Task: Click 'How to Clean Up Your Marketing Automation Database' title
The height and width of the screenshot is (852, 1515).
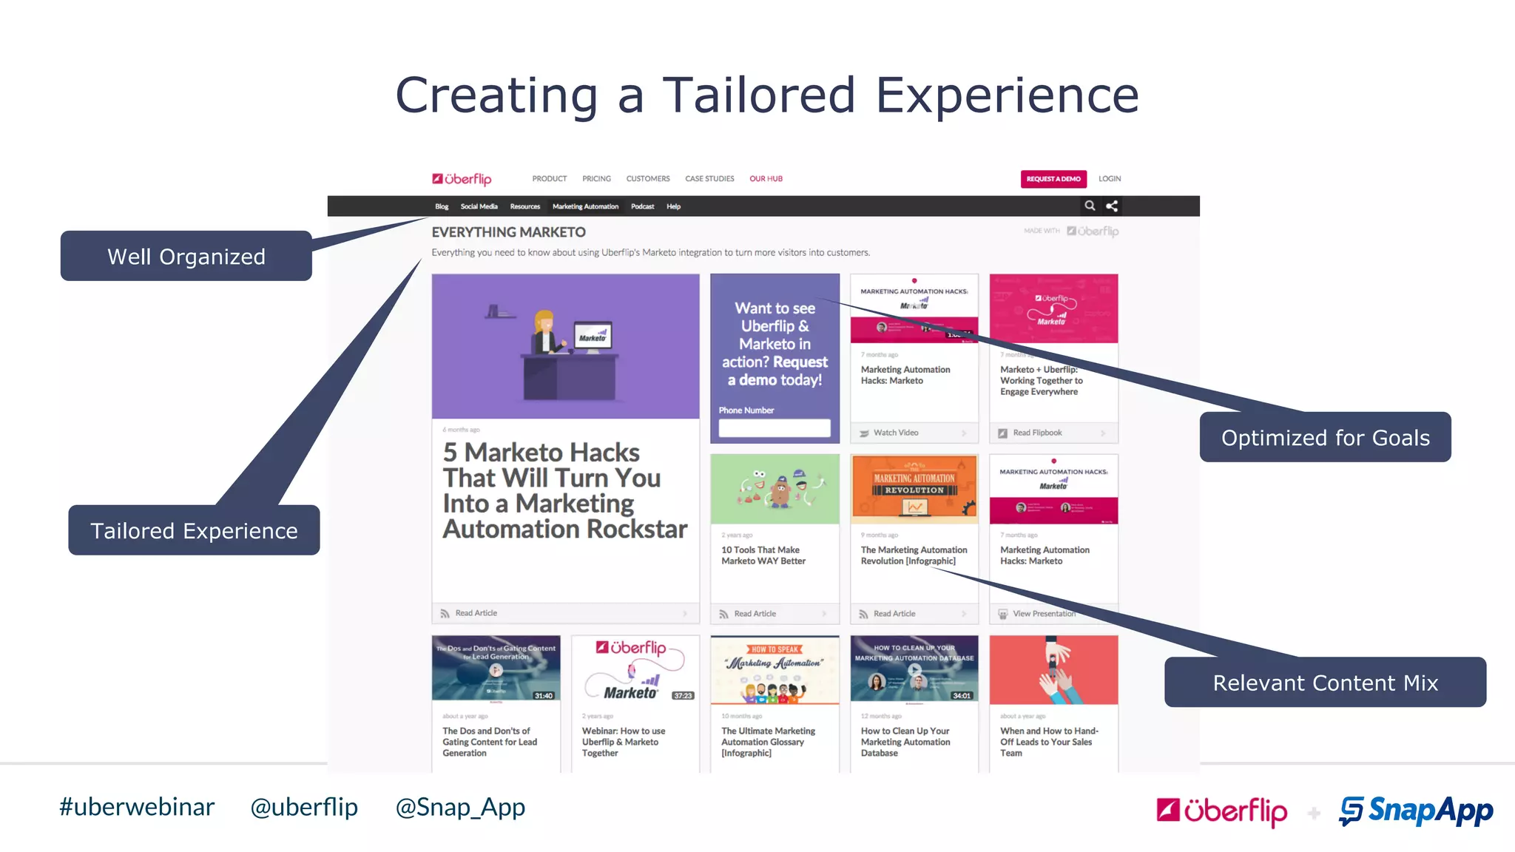Action: click(905, 742)
